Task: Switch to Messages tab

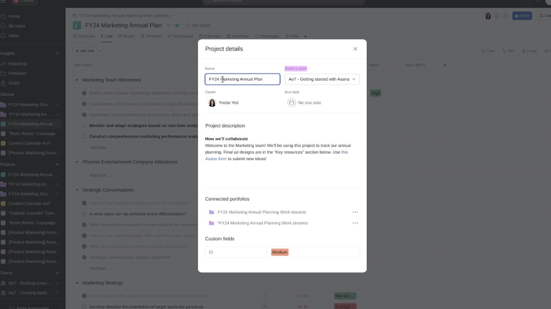Action: [x=267, y=36]
